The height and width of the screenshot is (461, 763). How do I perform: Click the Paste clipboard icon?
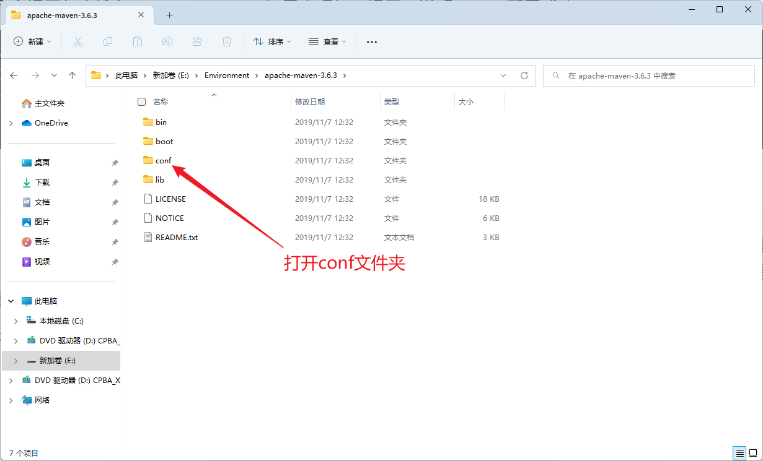(138, 41)
